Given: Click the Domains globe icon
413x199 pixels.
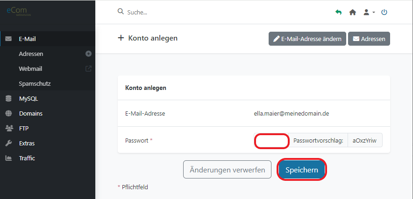Looking at the screenshot, I should [x=8, y=113].
